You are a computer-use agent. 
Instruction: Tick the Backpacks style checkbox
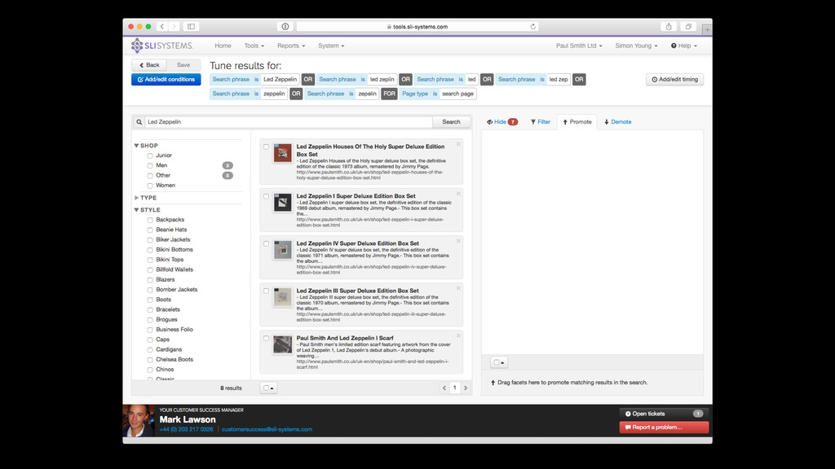150,220
